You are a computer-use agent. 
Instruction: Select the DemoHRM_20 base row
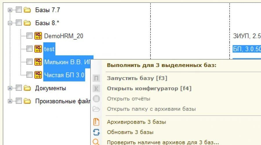(64, 36)
